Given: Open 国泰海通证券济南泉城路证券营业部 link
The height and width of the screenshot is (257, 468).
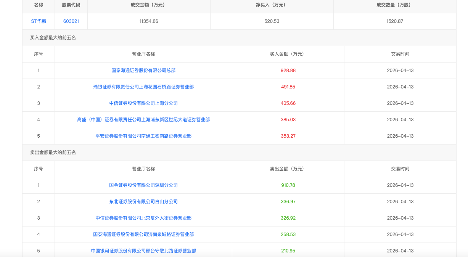Looking at the screenshot, I should point(143,235).
